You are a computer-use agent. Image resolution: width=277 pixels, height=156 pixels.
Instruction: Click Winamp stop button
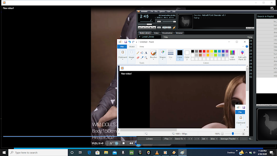click(151, 28)
